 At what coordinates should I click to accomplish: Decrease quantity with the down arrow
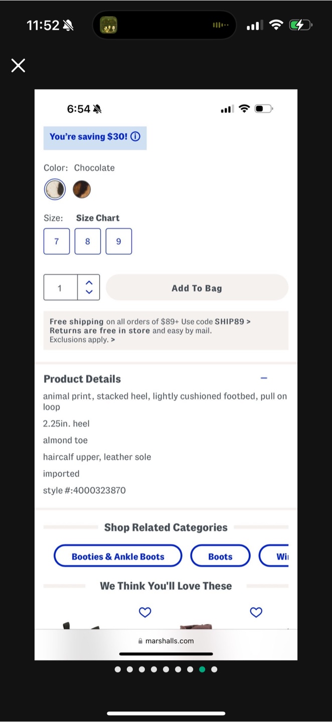point(89,292)
